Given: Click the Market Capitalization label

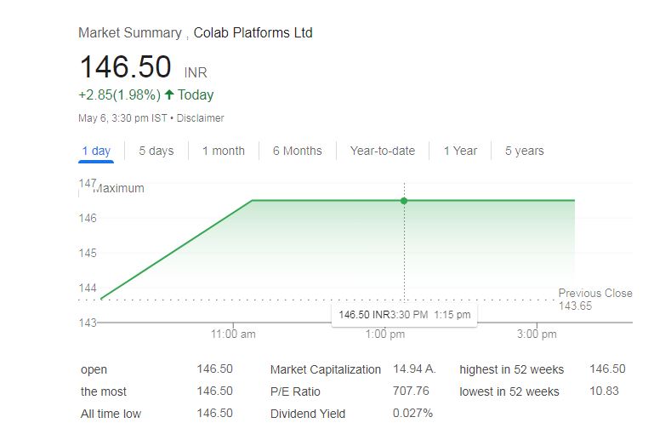Looking at the screenshot, I should tap(326, 369).
